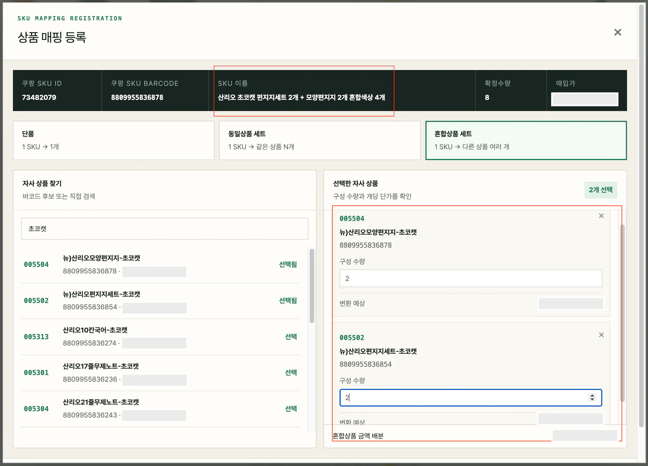The image size is (648, 466).
Task: Click the selected products panel scrollbar
Action: coord(622,313)
